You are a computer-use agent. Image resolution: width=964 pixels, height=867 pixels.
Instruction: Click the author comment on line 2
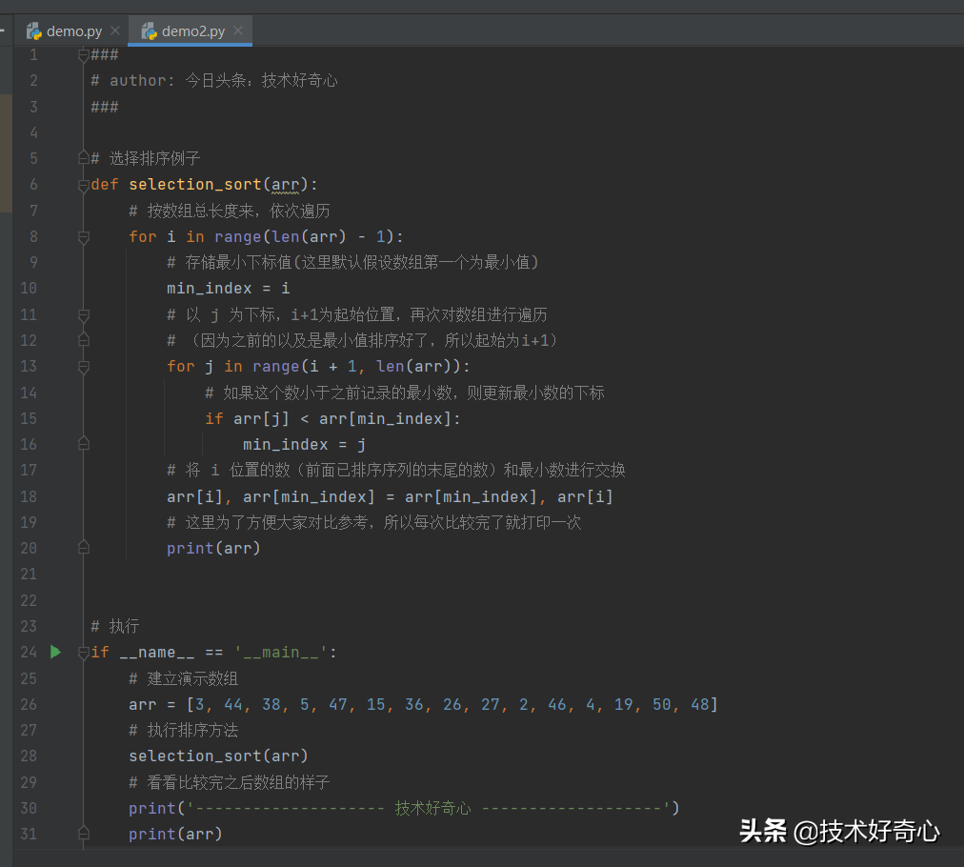click(x=214, y=81)
